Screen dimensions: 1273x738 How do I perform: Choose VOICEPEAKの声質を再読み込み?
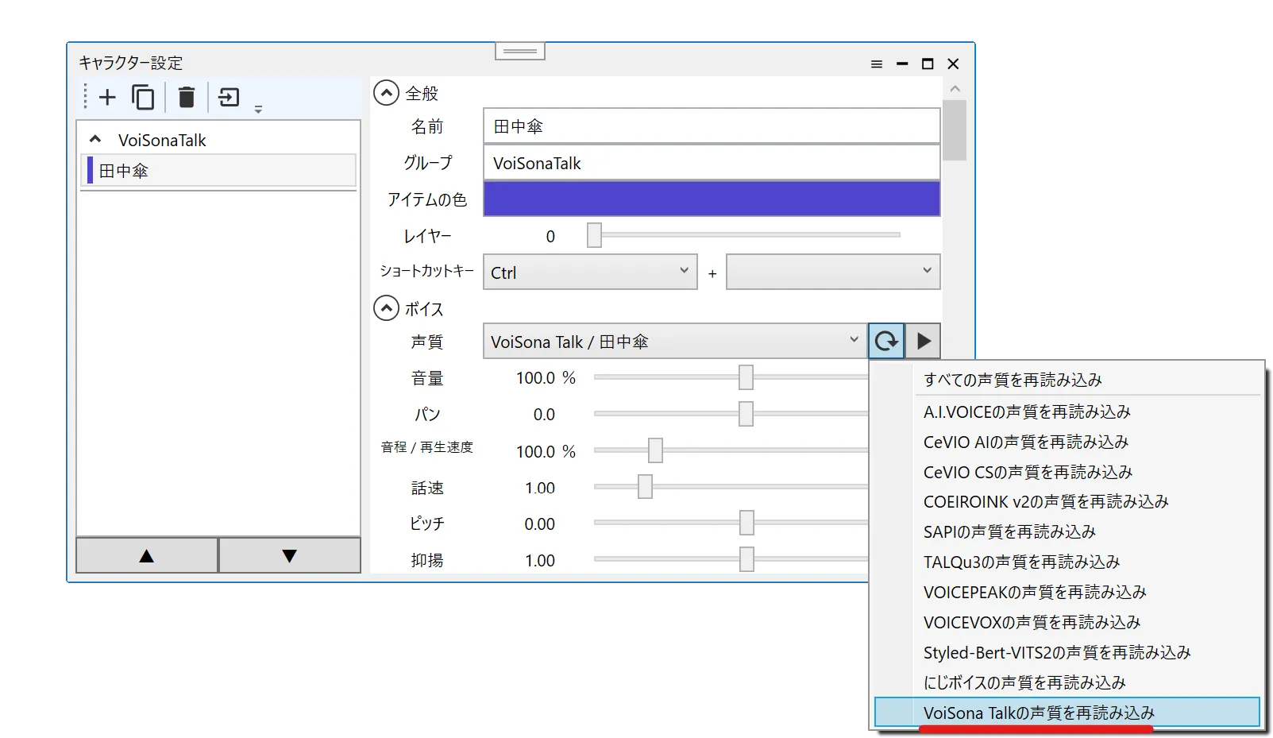click(1067, 592)
